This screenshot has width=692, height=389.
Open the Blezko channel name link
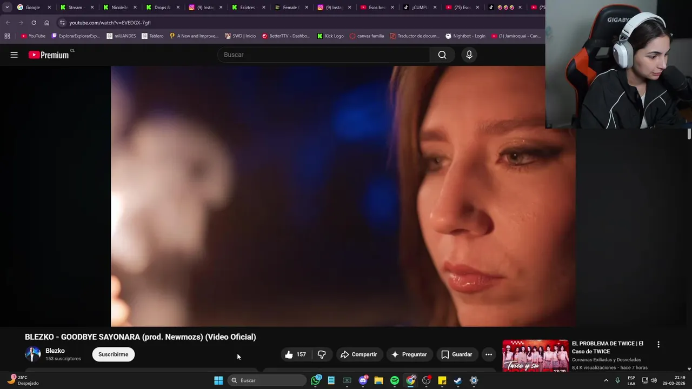pyautogui.click(x=55, y=351)
